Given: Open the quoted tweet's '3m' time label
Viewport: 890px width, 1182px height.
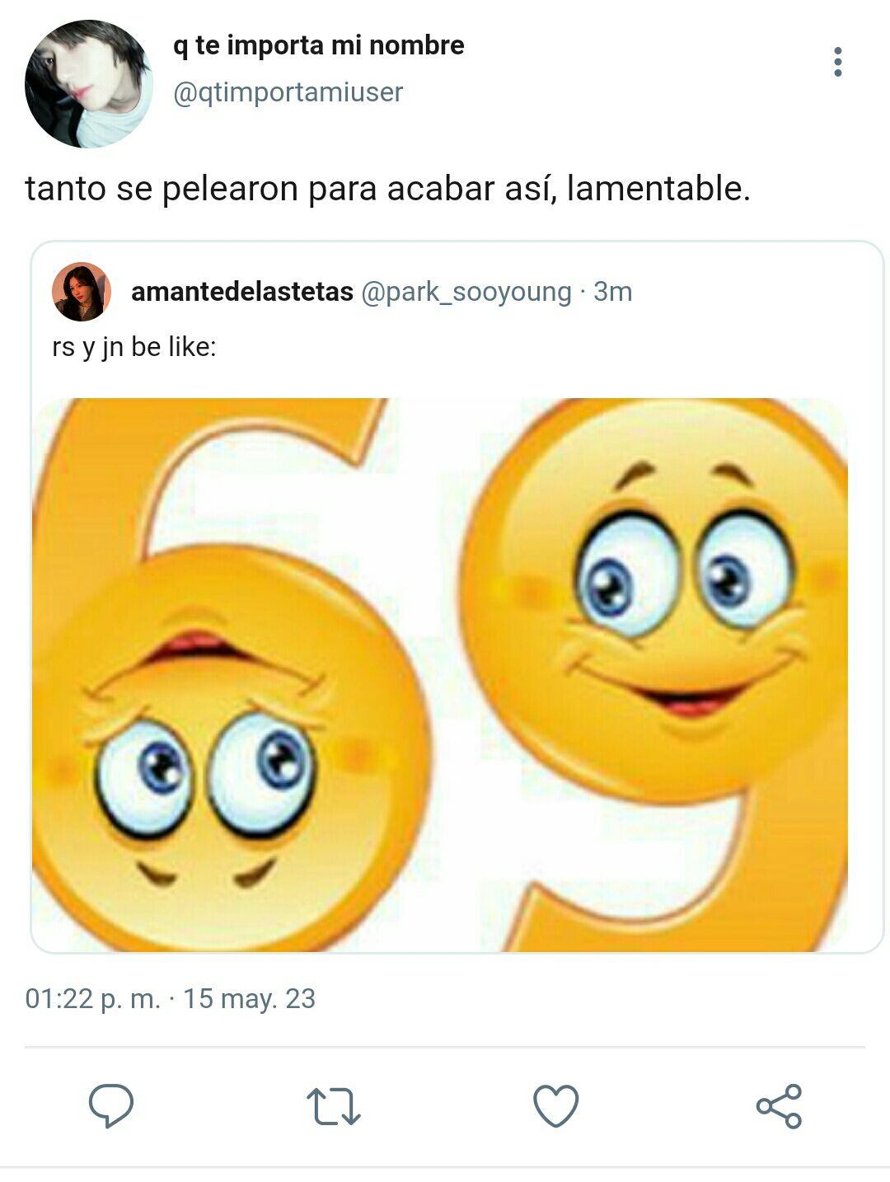Looking at the screenshot, I should pyautogui.click(x=613, y=292).
